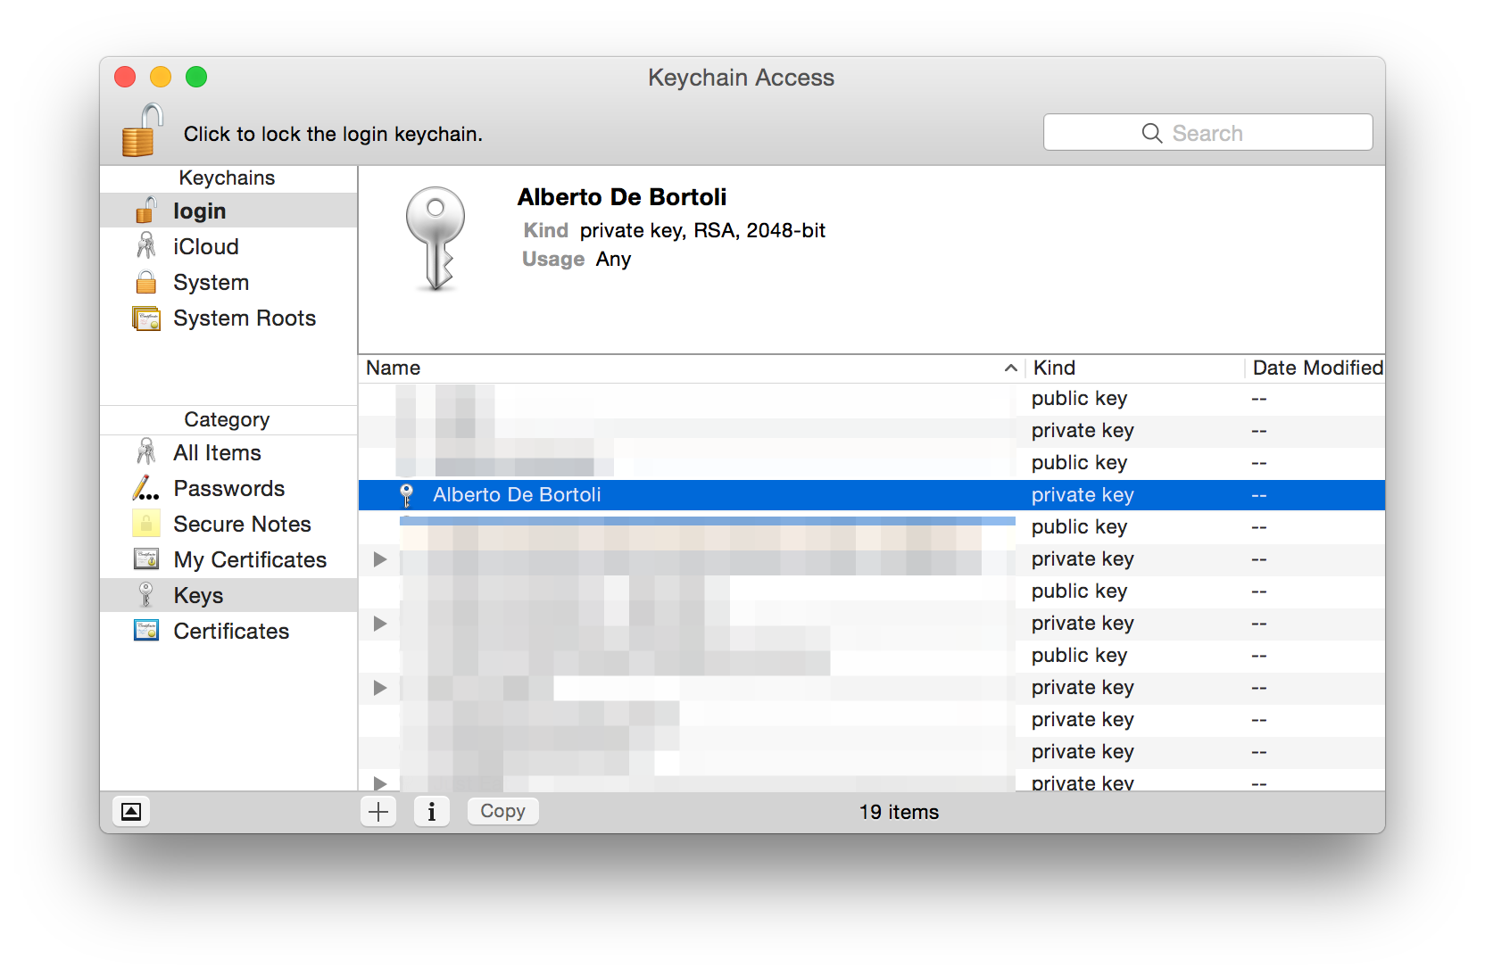Add a new keychain item with plus button

[x=378, y=811]
